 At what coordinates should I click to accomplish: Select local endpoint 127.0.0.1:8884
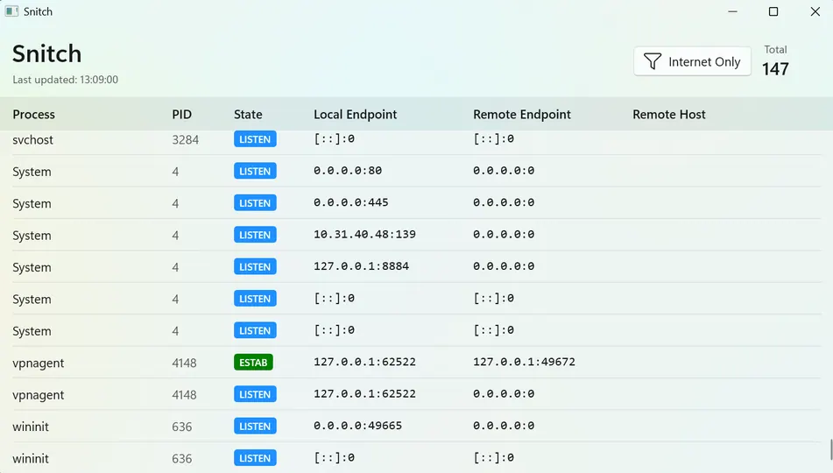[x=361, y=266]
